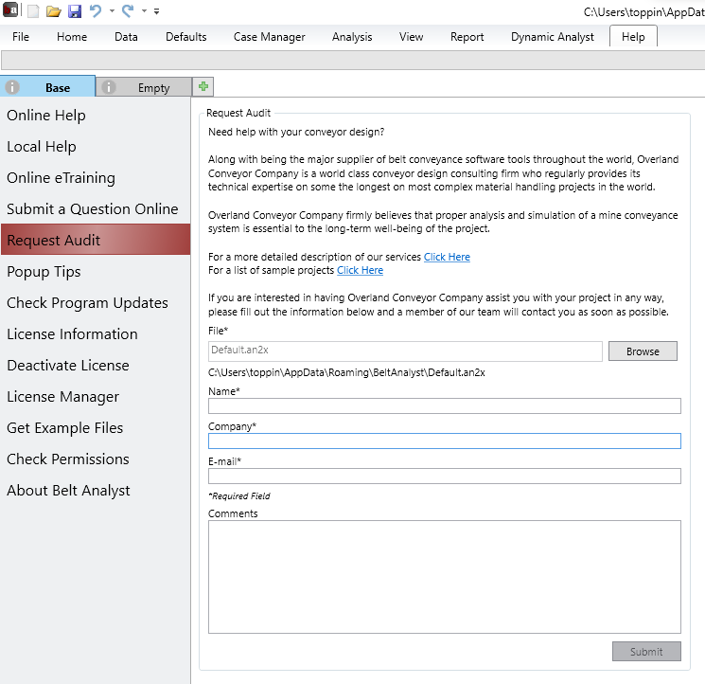The width and height of the screenshot is (705, 684).
Task: Add a new case with green plus
Action: tap(203, 86)
